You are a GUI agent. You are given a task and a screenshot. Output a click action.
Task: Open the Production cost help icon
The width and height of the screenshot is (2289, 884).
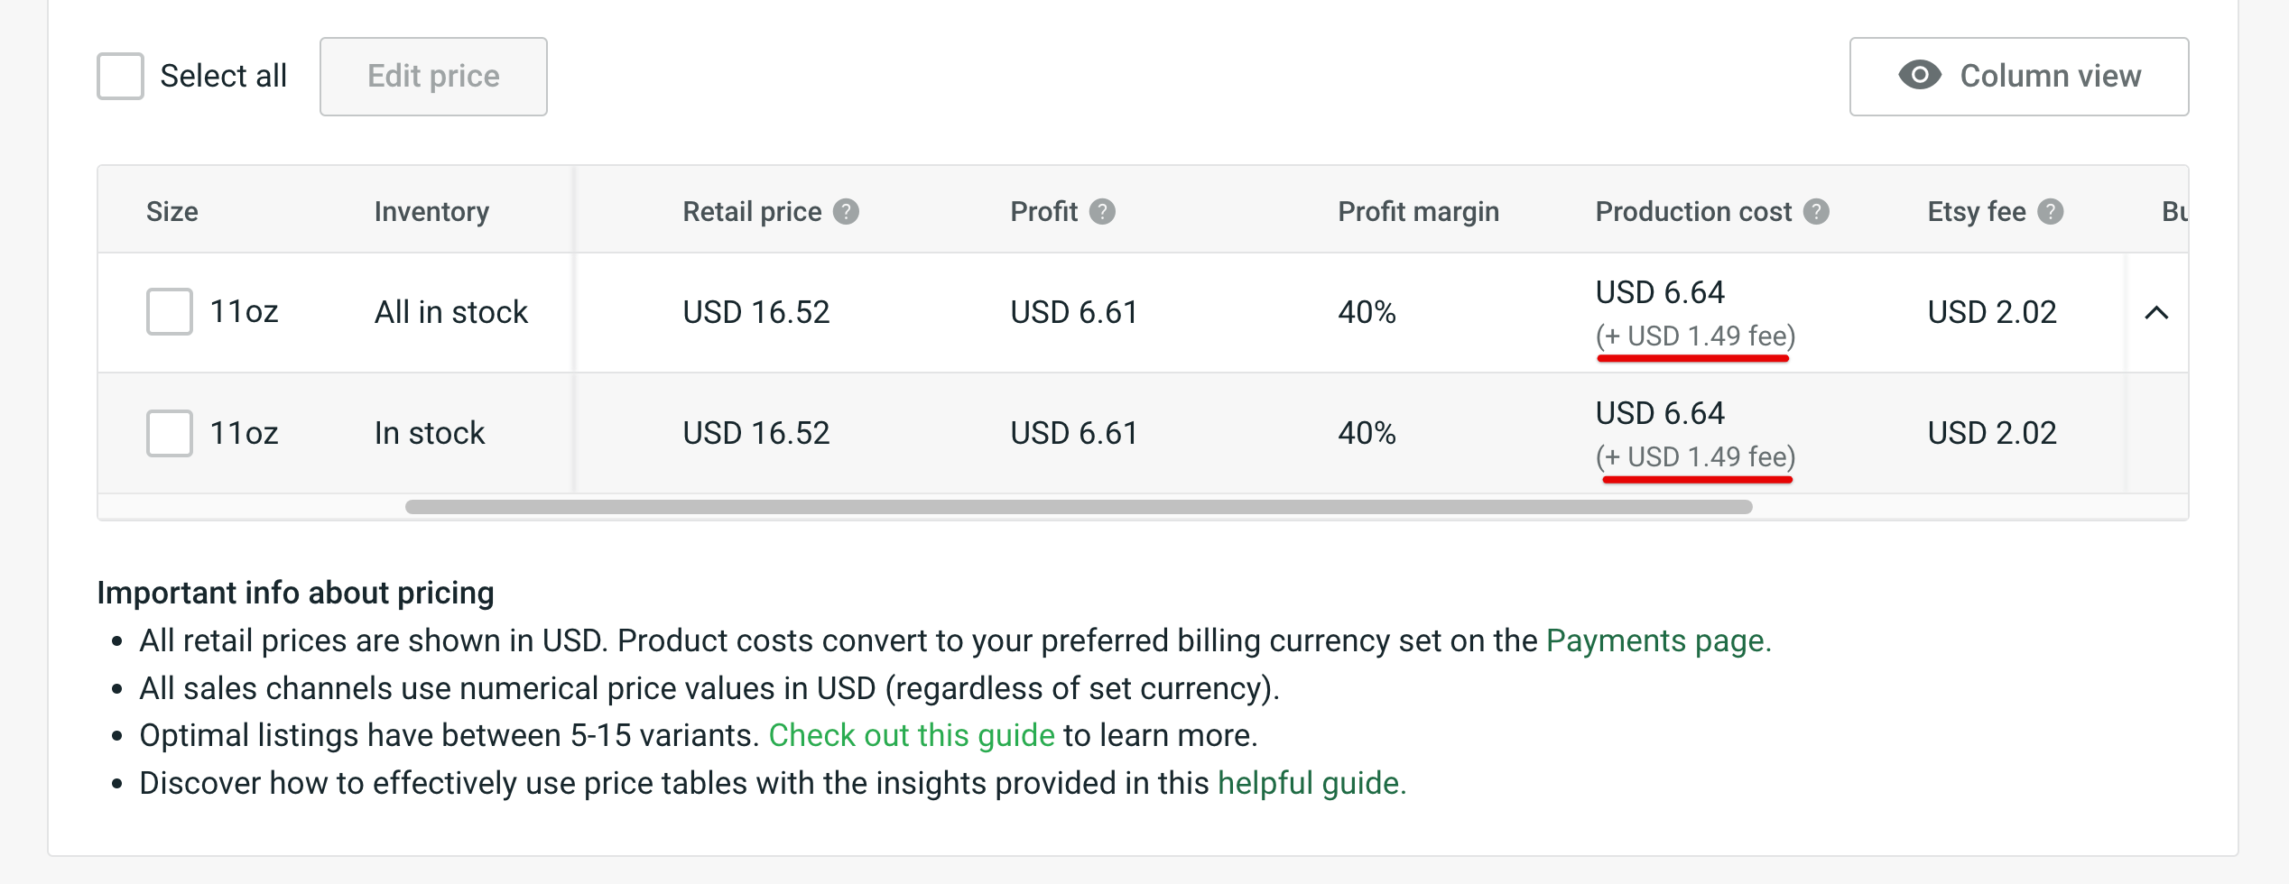[1817, 211]
